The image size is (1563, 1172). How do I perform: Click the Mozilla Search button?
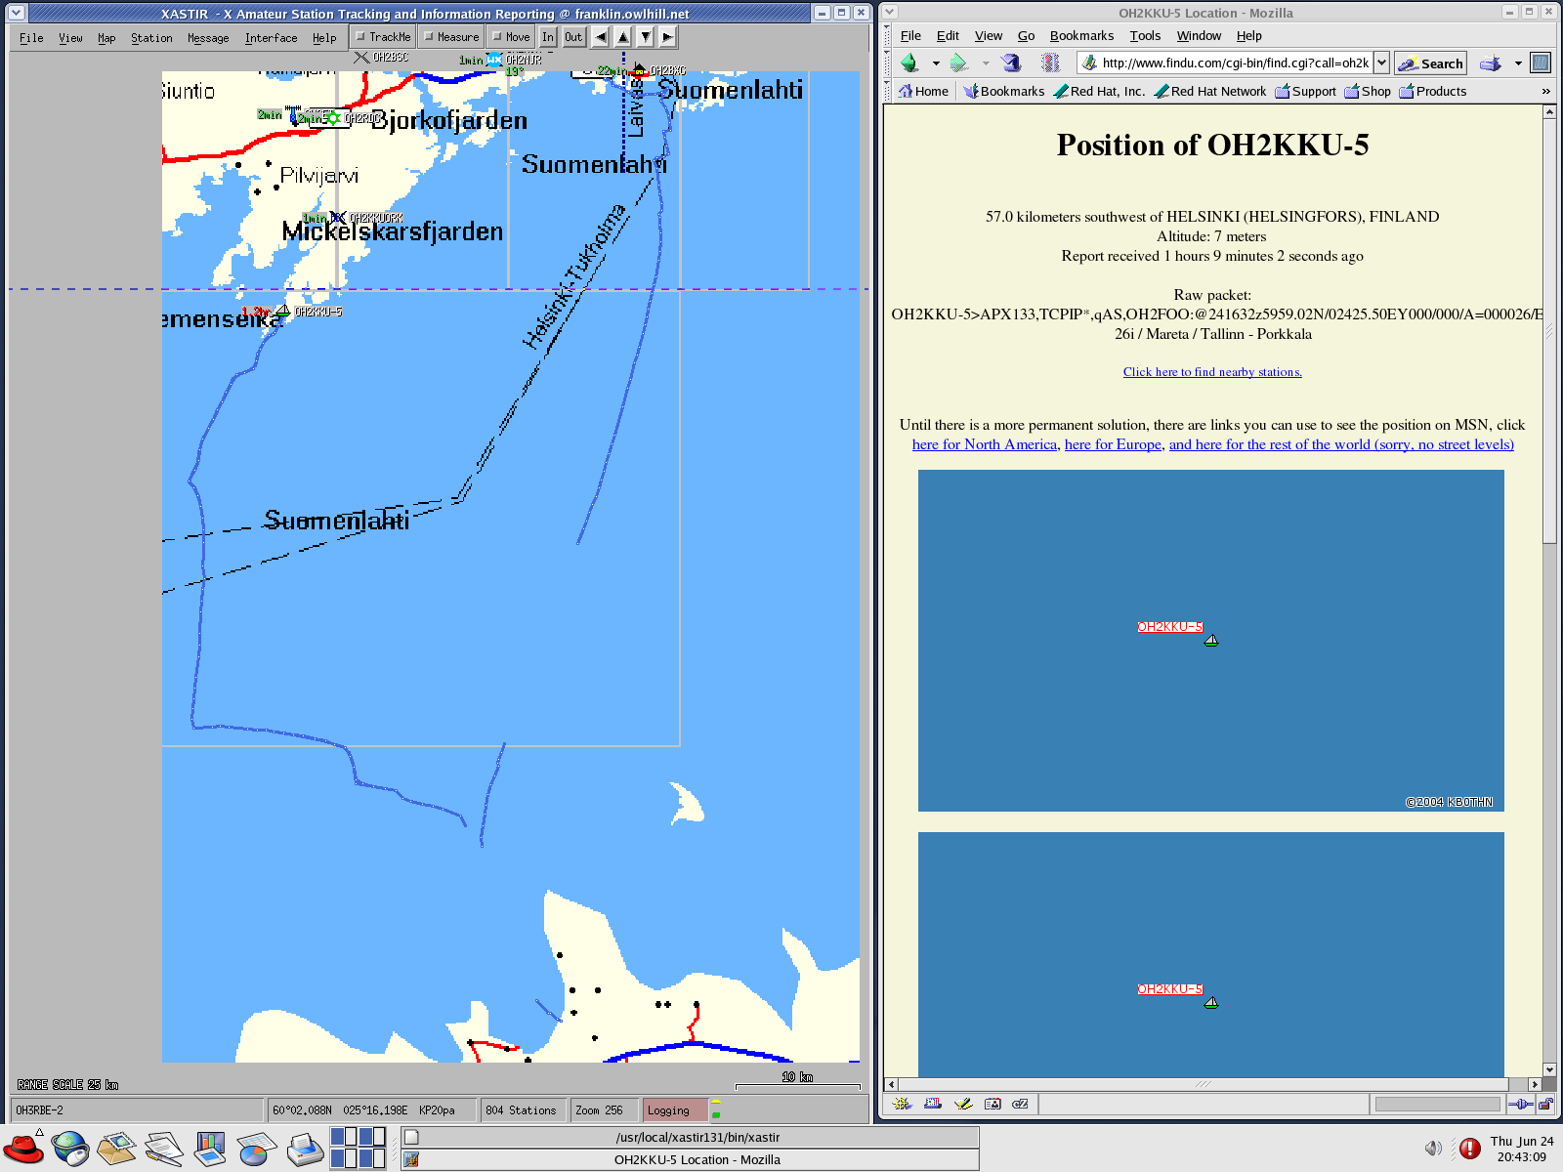point(1430,63)
